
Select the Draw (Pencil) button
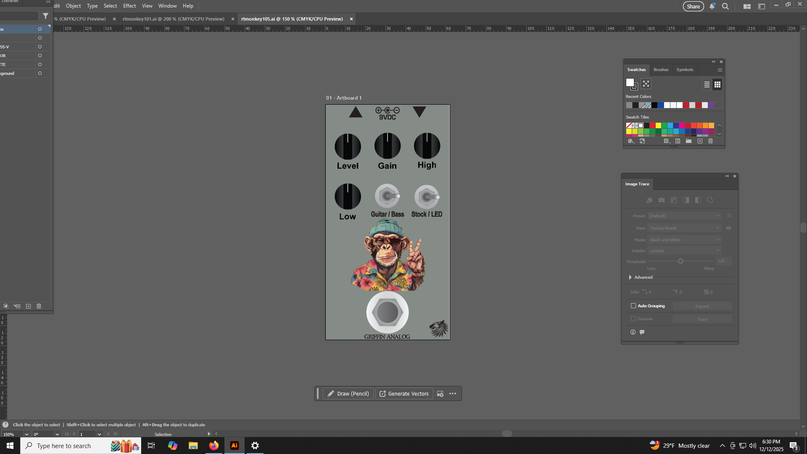pos(348,394)
